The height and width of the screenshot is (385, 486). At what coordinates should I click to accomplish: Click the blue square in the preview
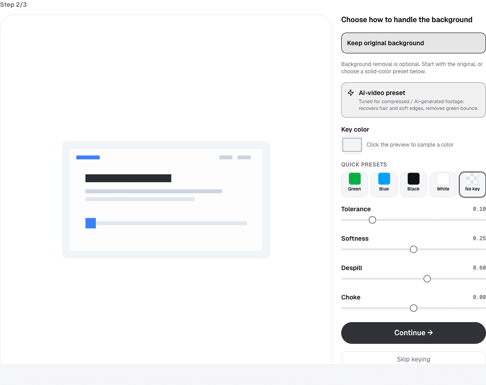pos(91,223)
